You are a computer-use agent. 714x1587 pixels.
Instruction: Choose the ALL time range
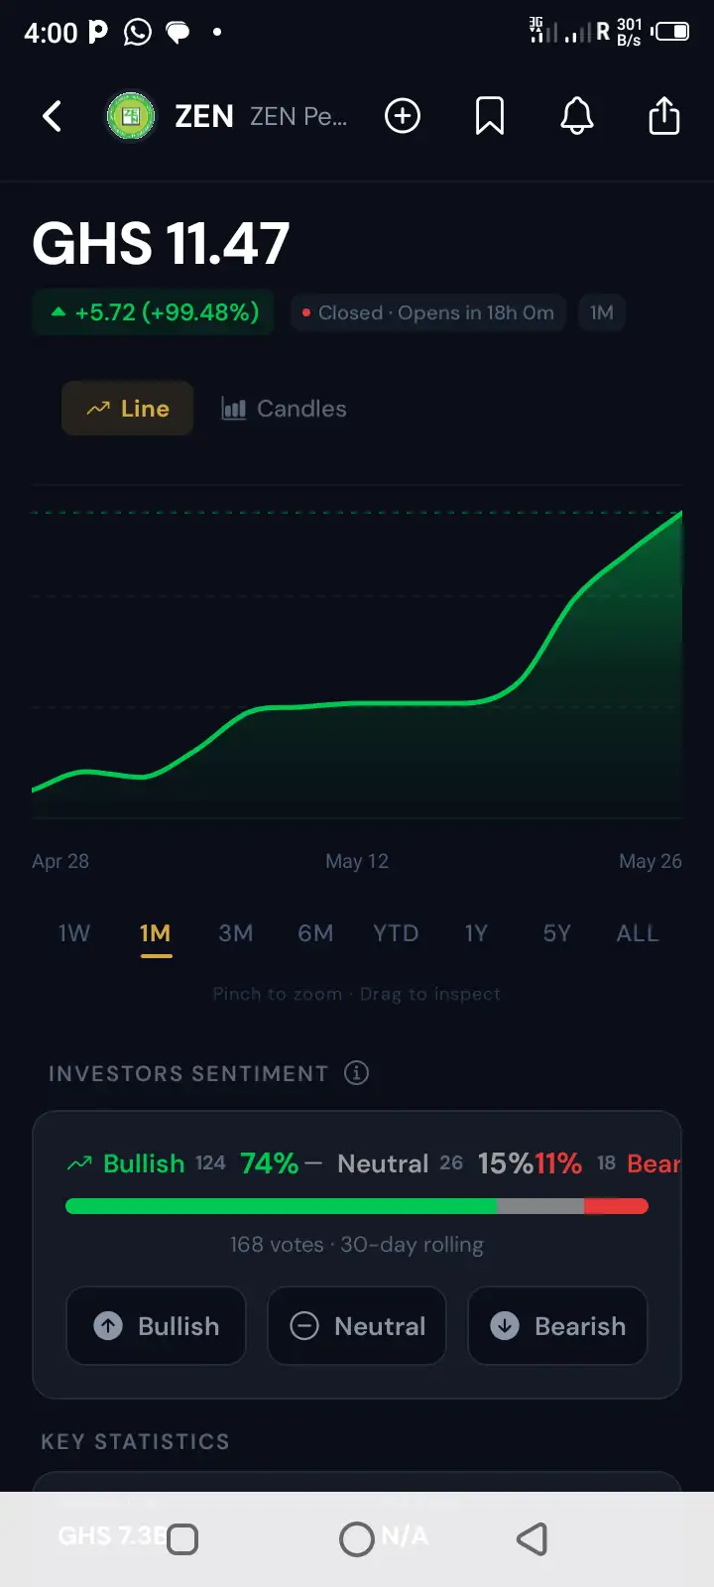click(x=638, y=933)
